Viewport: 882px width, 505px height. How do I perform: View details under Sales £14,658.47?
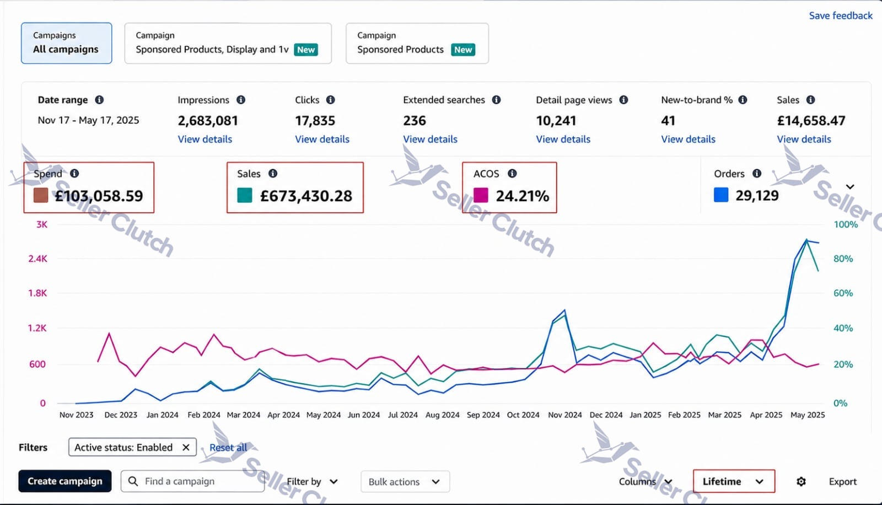[x=804, y=139]
